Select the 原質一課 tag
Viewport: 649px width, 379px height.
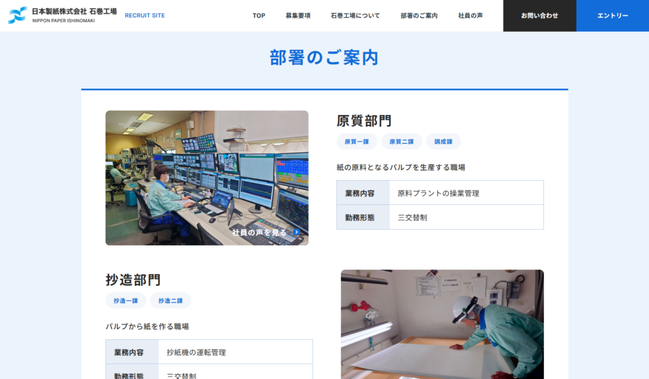[x=356, y=141]
